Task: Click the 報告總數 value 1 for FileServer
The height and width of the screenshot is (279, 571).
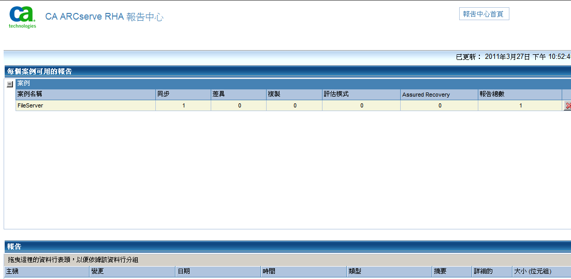Action: pyautogui.click(x=520, y=105)
